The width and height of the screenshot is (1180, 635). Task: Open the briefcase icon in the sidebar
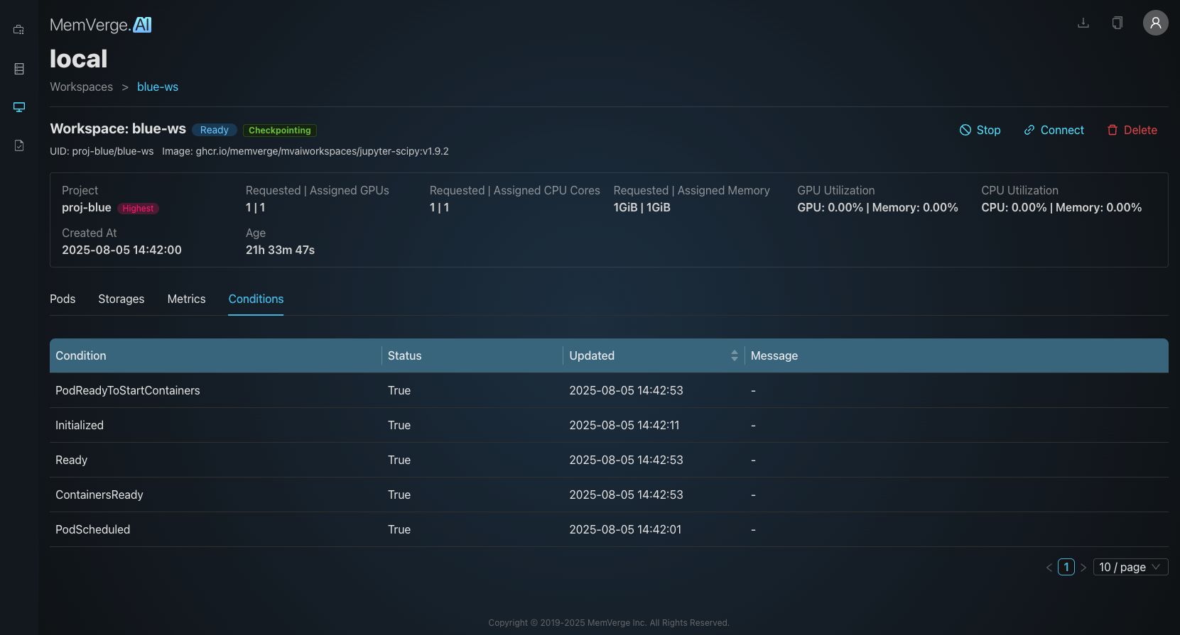pos(19,30)
